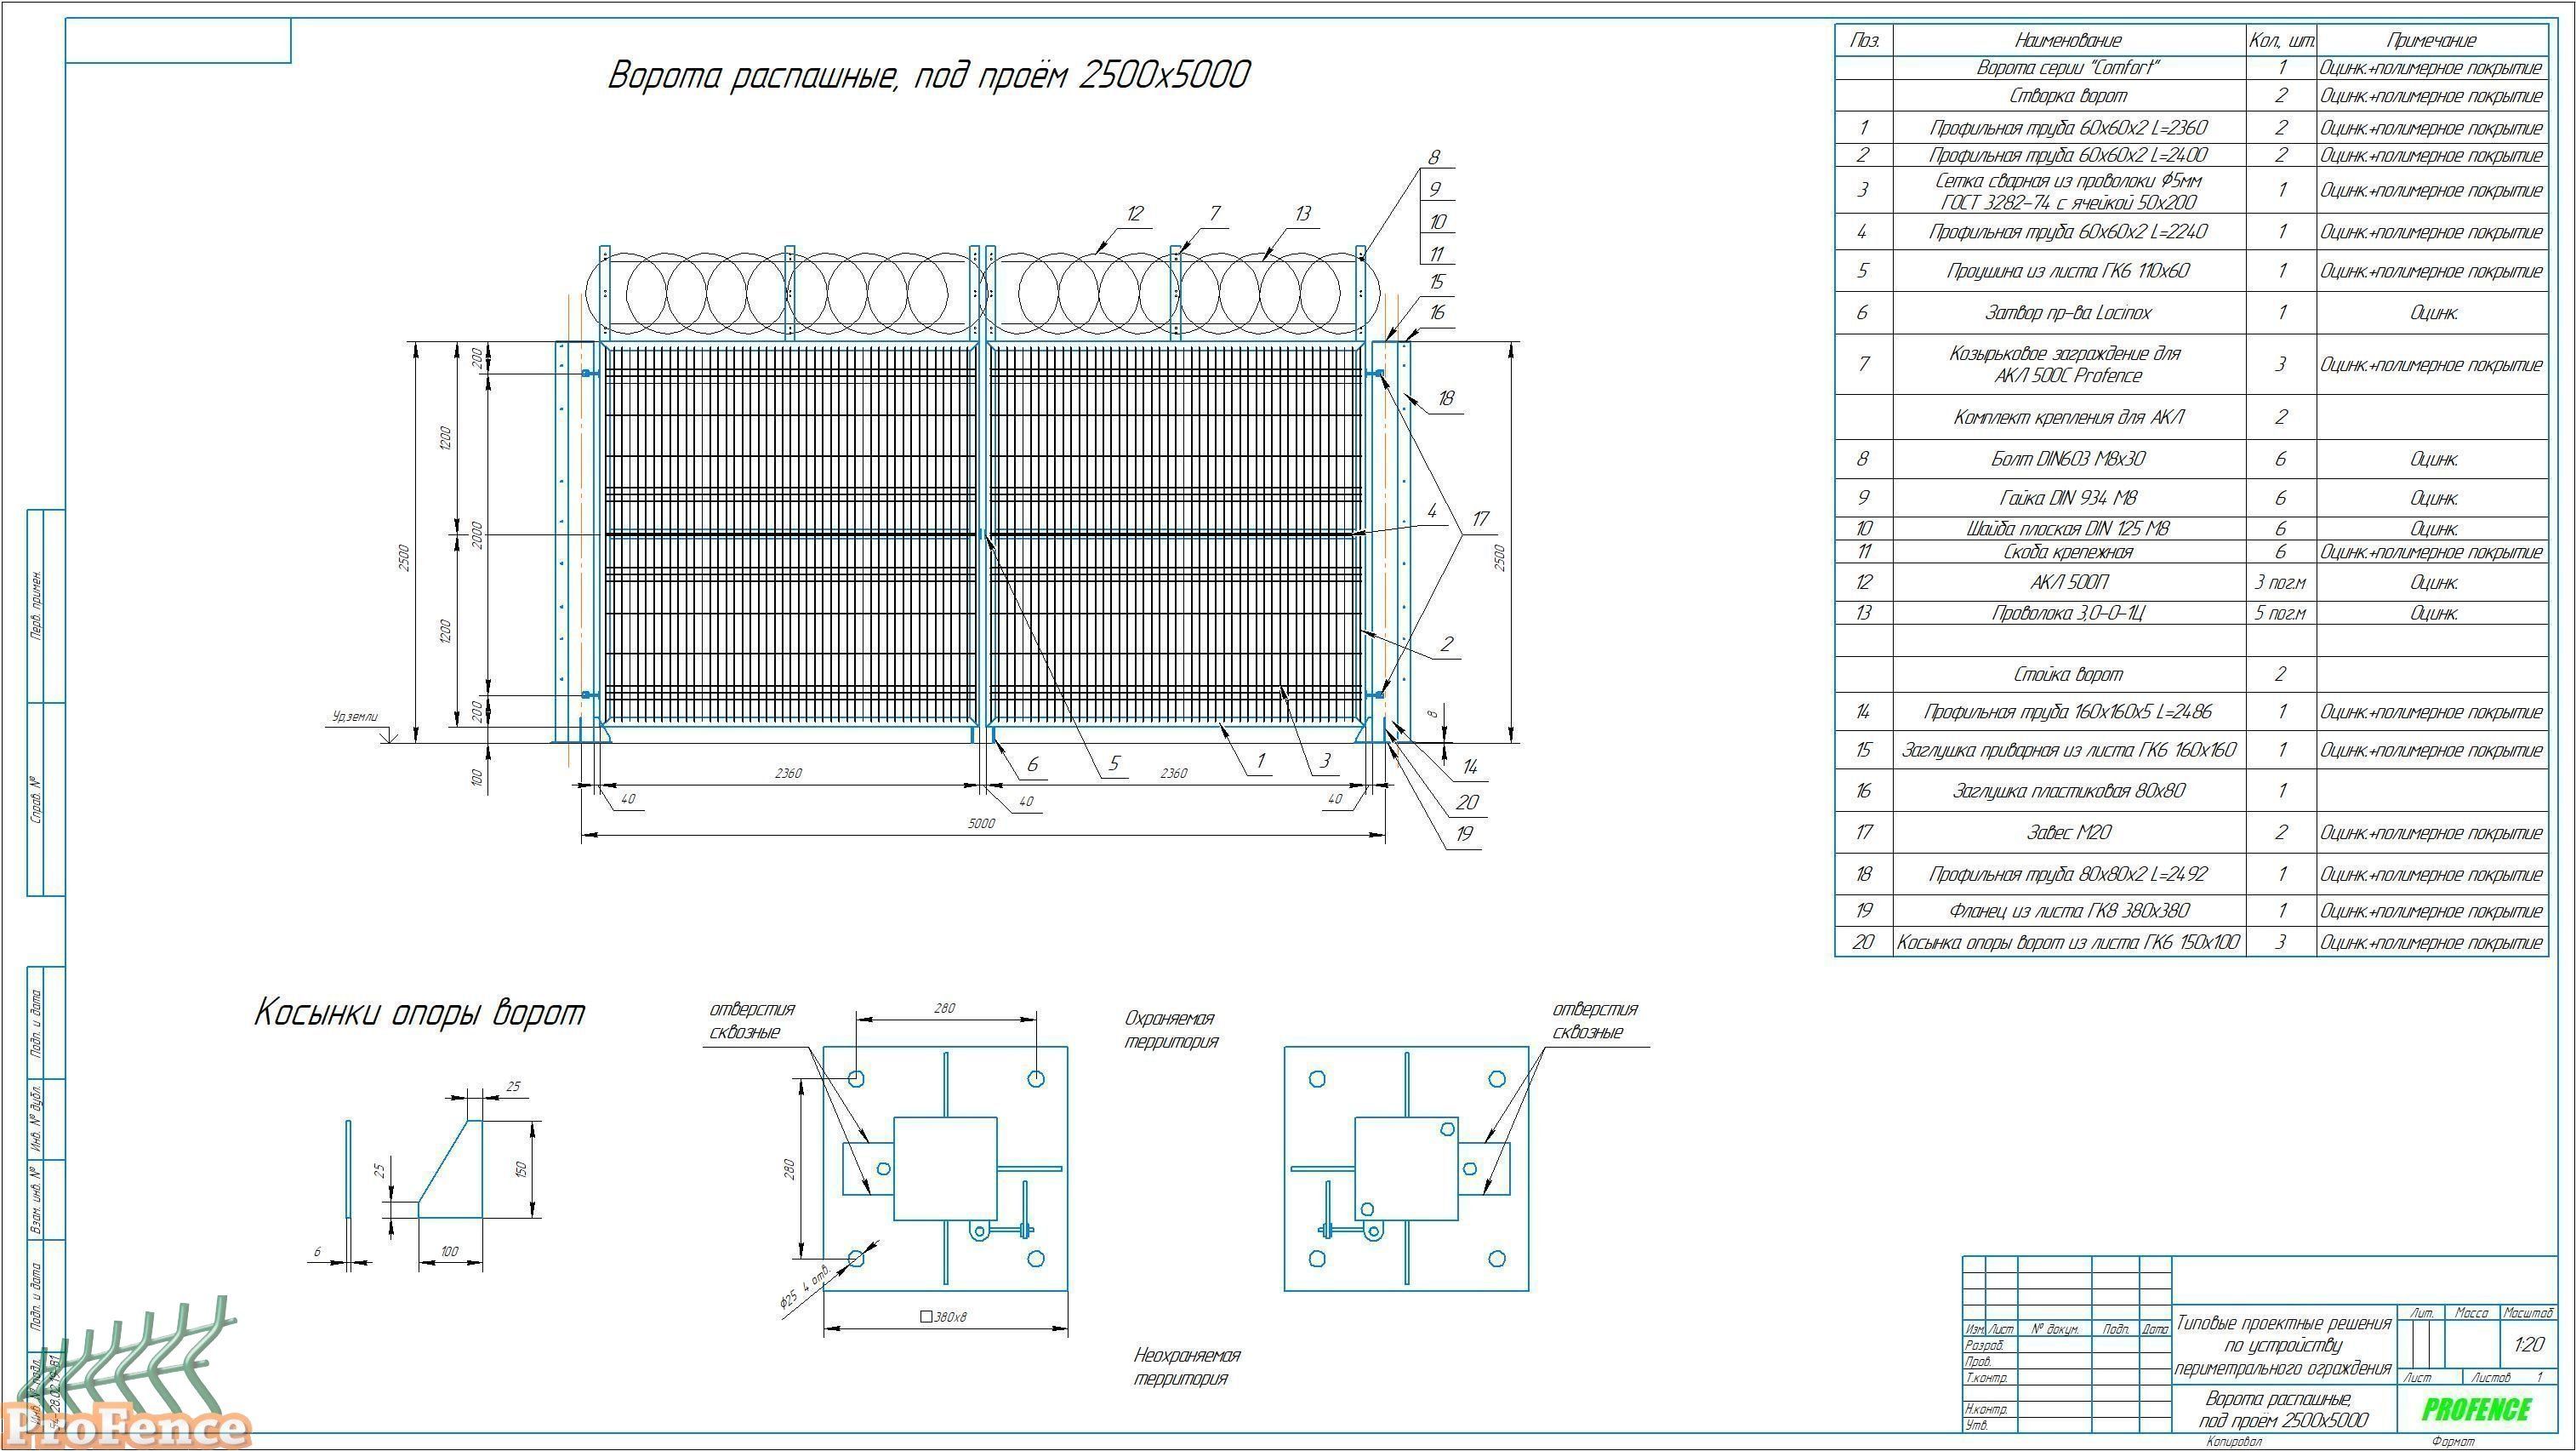The width and height of the screenshot is (2576, 1451).
Task: Click position callout 12 above razor wire
Action: click(1134, 213)
